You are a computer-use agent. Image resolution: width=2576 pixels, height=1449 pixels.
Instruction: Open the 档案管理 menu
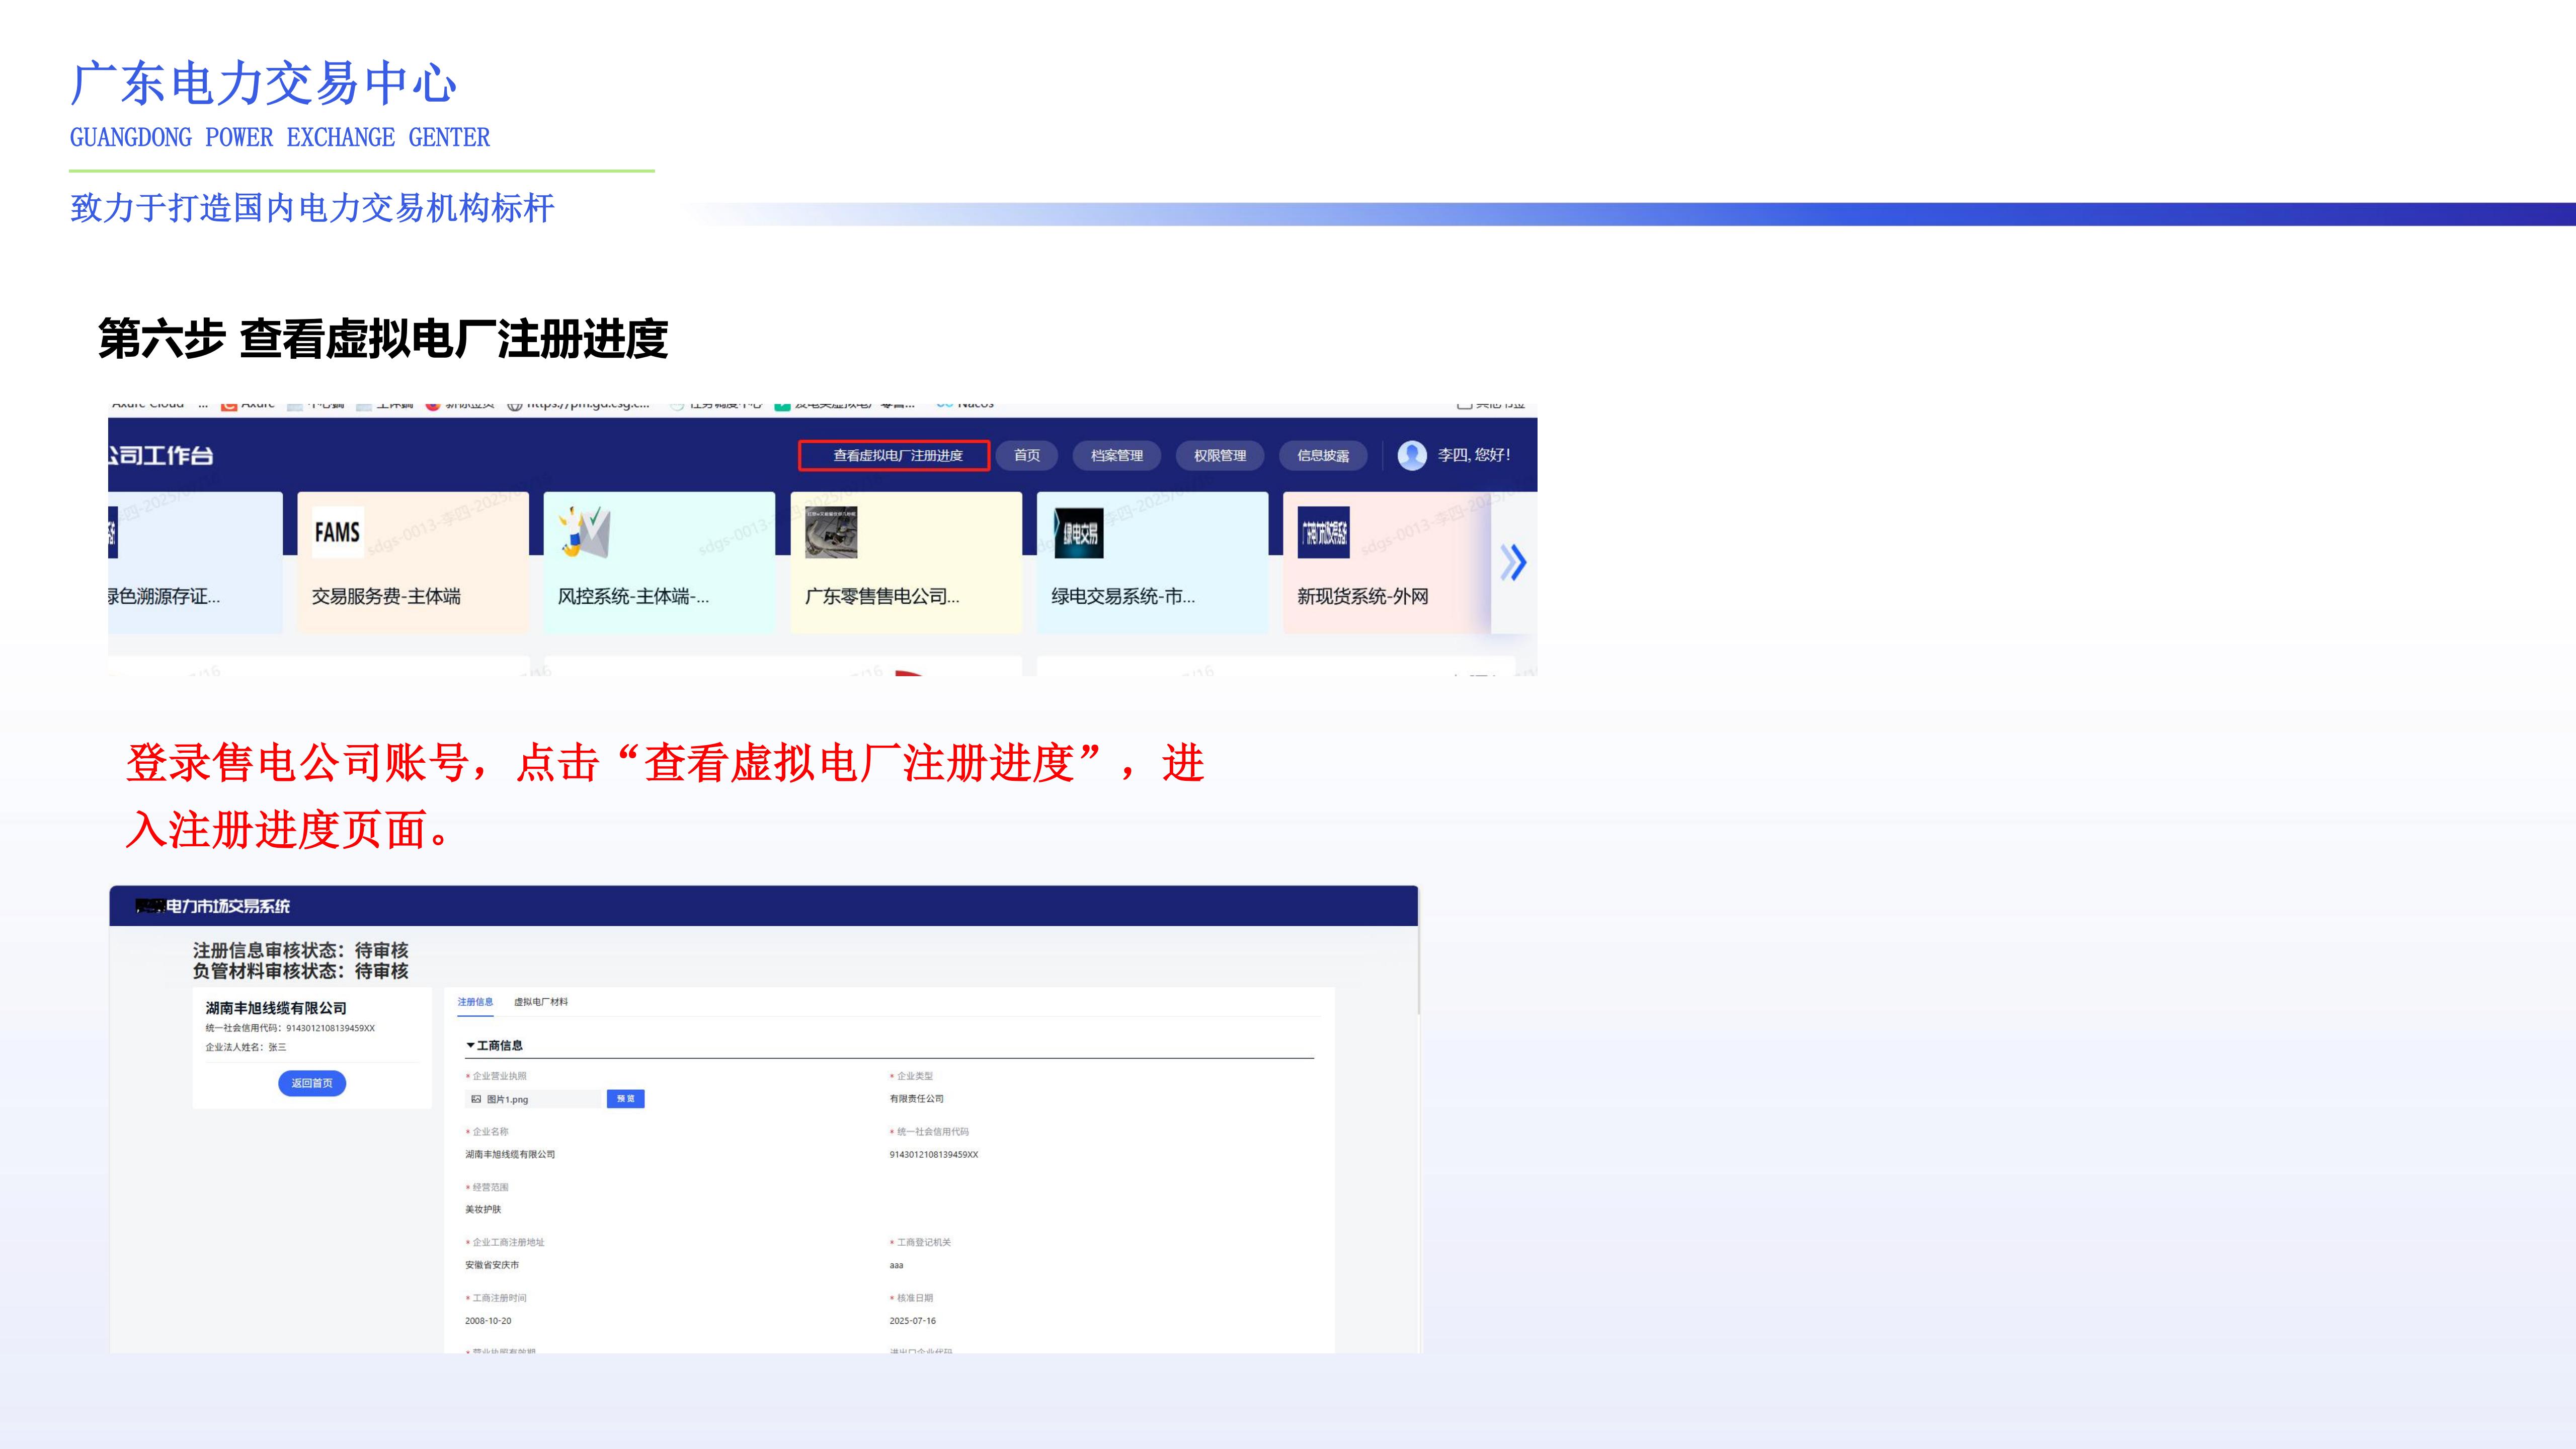tap(1119, 456)
